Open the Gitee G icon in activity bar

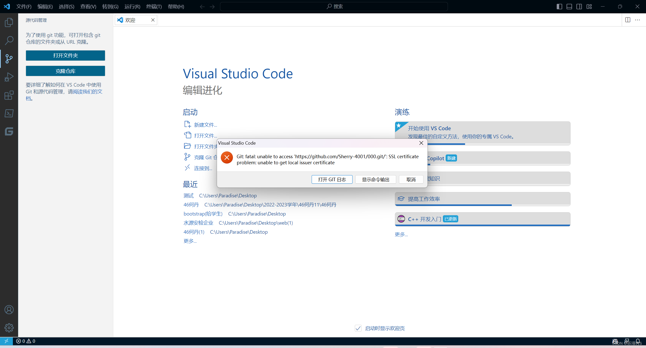9,131
